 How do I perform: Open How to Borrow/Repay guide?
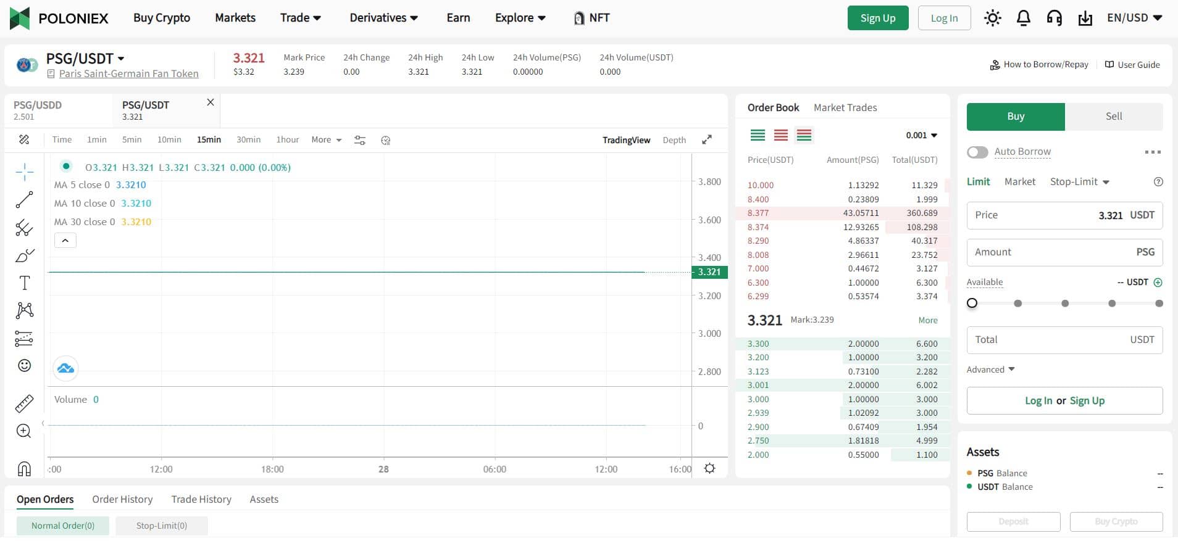click(x=1039, y=64)
